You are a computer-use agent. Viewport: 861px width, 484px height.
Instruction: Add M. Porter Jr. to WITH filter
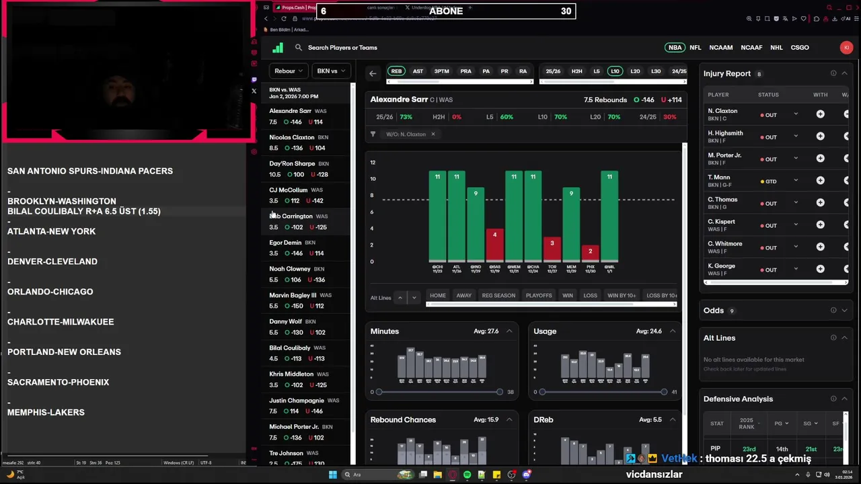point(820,159)
